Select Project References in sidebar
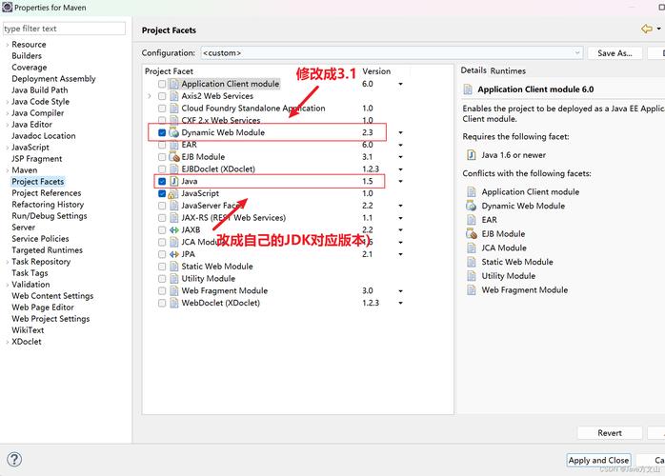This screenshot has width=665, height=476. pyautogui.click(x=47, y=193)
